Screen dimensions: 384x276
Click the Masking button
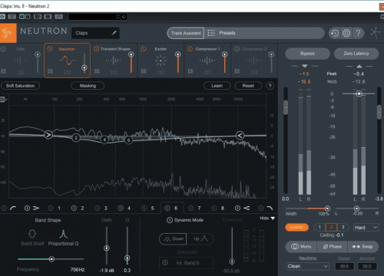pyautogui.click(x=88, y=86)
